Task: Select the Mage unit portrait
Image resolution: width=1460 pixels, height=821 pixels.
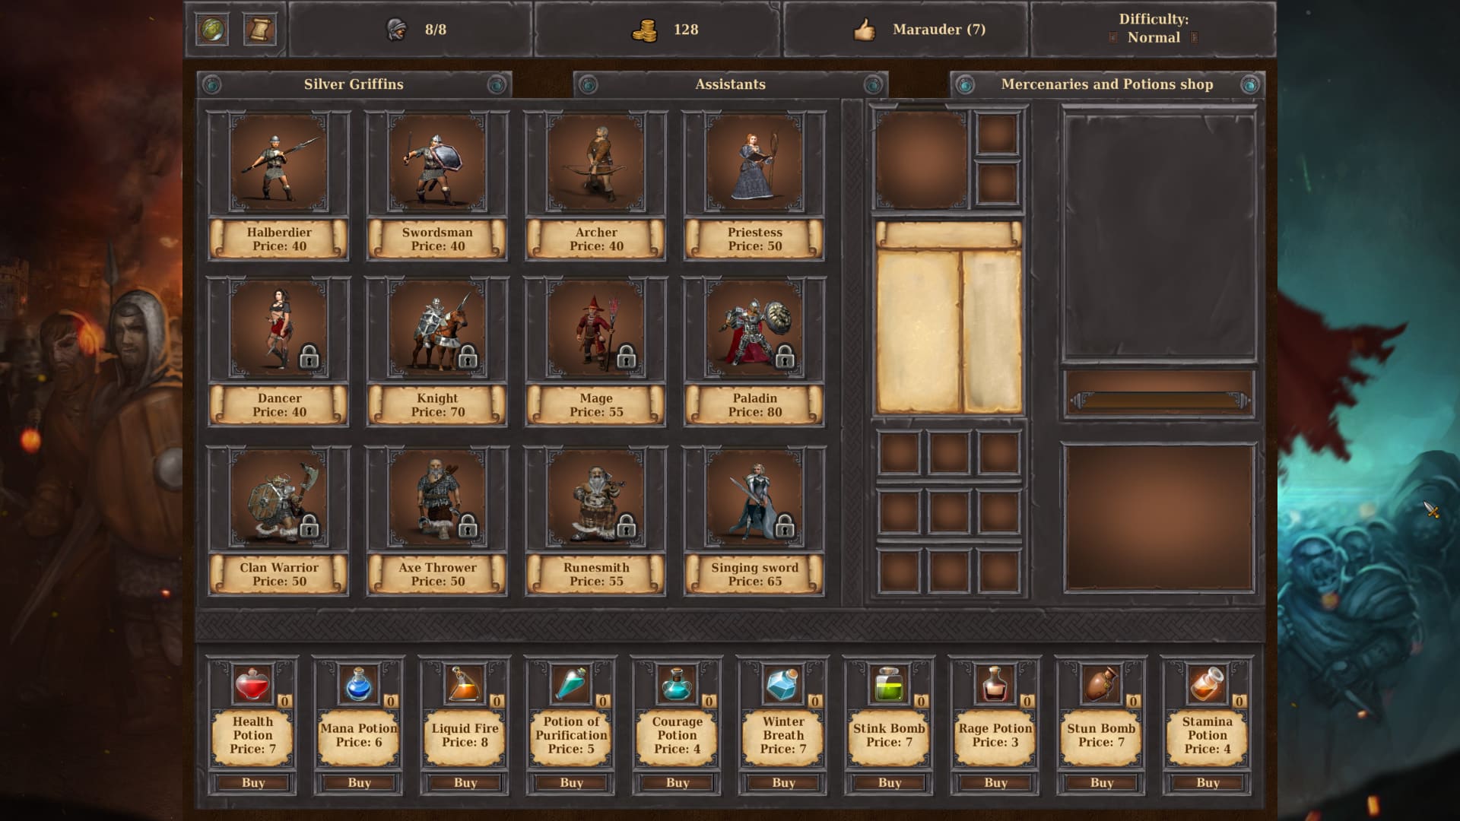Action: (595, 331)
